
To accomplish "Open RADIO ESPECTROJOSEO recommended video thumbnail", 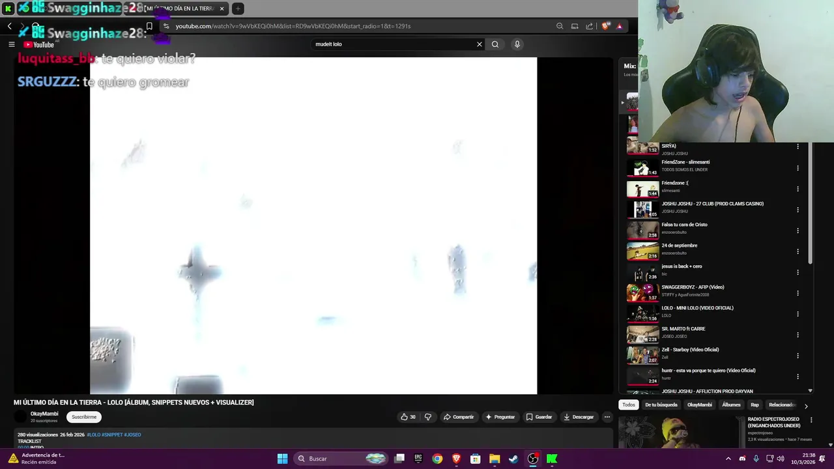I will click(682, 432).
